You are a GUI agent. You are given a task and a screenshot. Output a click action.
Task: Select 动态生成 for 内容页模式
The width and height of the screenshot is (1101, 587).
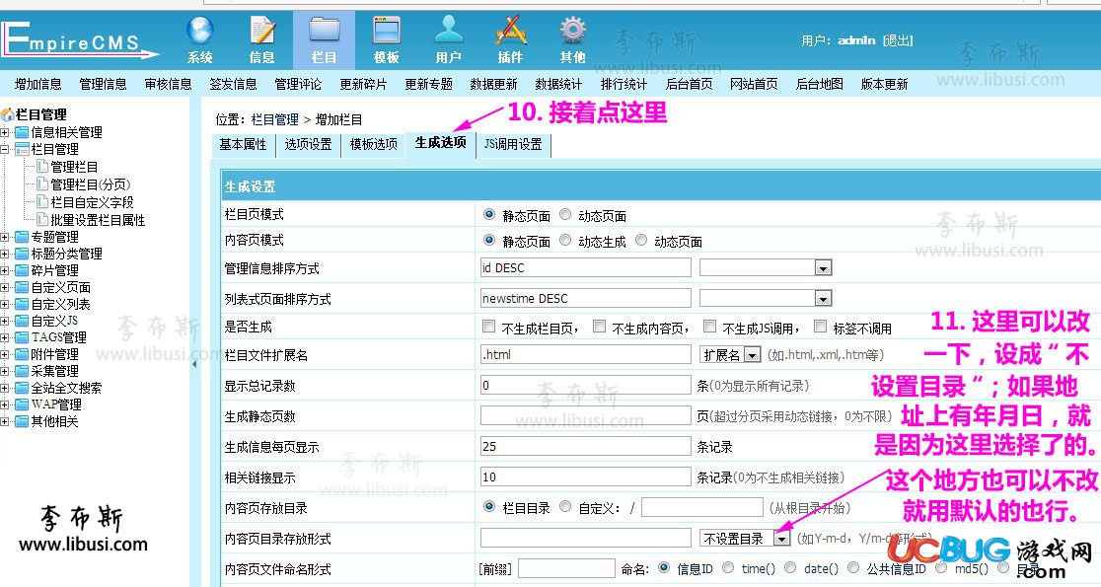(x=565, y=240)
